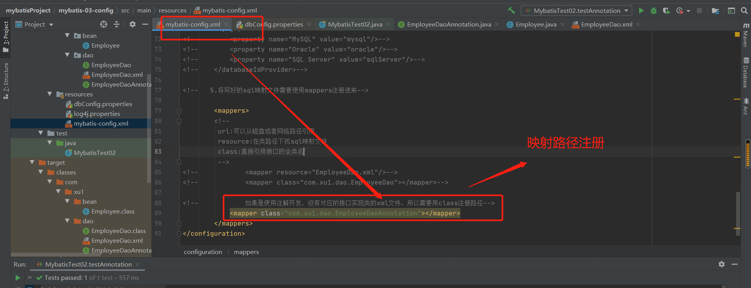Open the IDE window layout icon
This screenshot has width=751, height=288.
point(731,11)
